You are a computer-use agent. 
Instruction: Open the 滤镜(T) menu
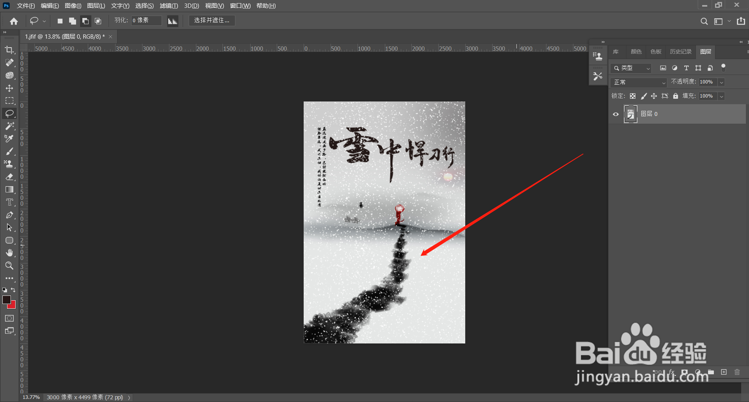point(169,6)
